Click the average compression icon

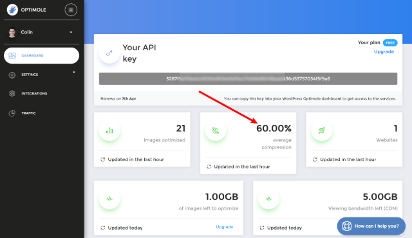216,131
